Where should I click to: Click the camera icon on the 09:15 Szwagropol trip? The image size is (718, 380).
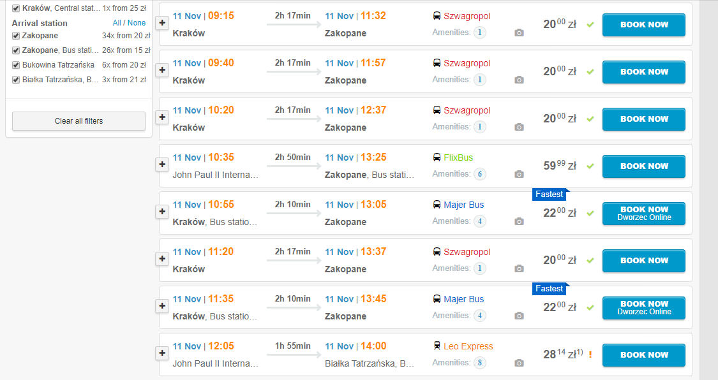(x=519, y=33)
